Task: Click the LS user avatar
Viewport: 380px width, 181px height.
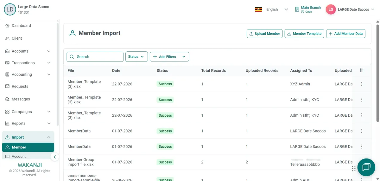Action: 331,10
